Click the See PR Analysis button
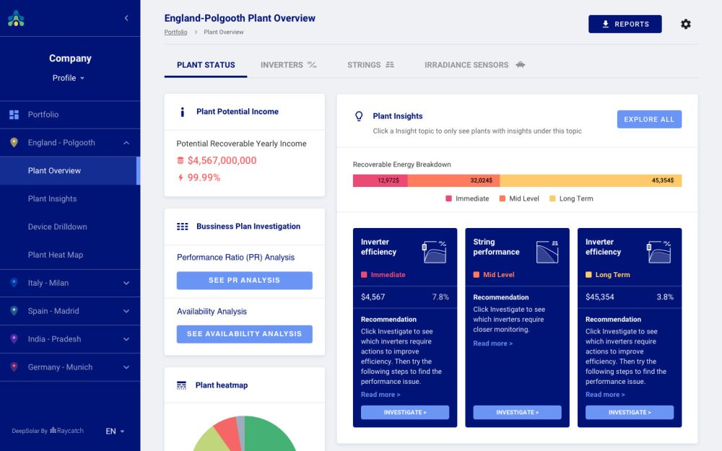Screen dimensions: 722x451 tap(244, 280)
